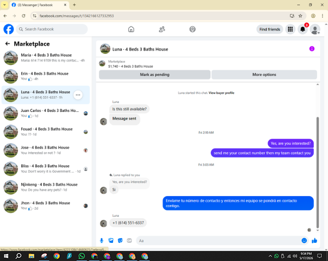Screen dimensions: 328x261
Task: Open the apps grid menu icon
Action: pos(290,29)
